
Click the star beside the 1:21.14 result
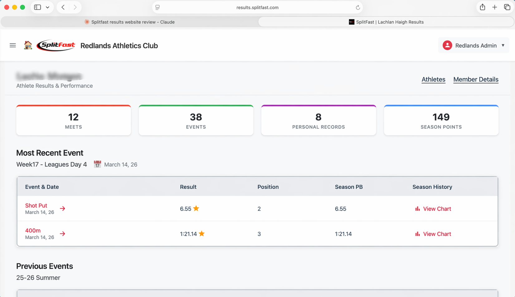tap(202, 233)
